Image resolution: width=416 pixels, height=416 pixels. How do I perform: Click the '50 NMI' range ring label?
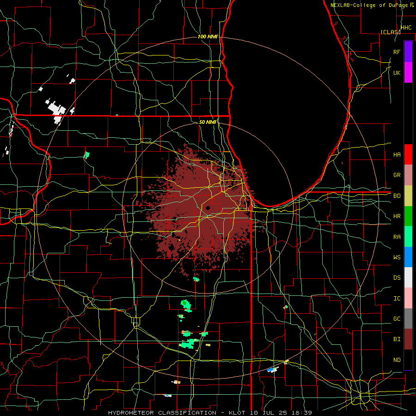point(208,122)
